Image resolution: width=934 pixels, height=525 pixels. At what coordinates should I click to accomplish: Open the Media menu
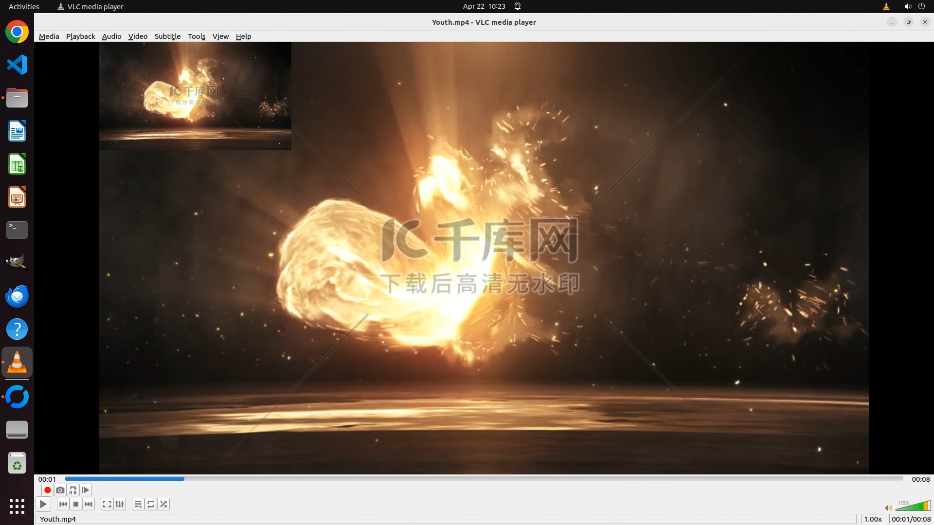click(x=49, y=36)
